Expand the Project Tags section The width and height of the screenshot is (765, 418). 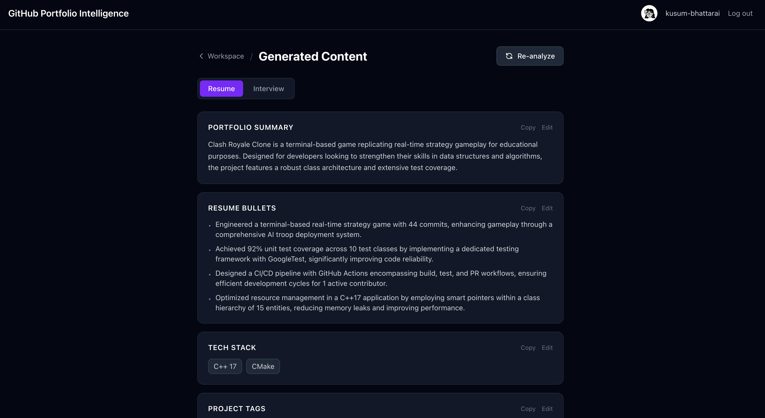pyautogui.click(x=236, y=409)
